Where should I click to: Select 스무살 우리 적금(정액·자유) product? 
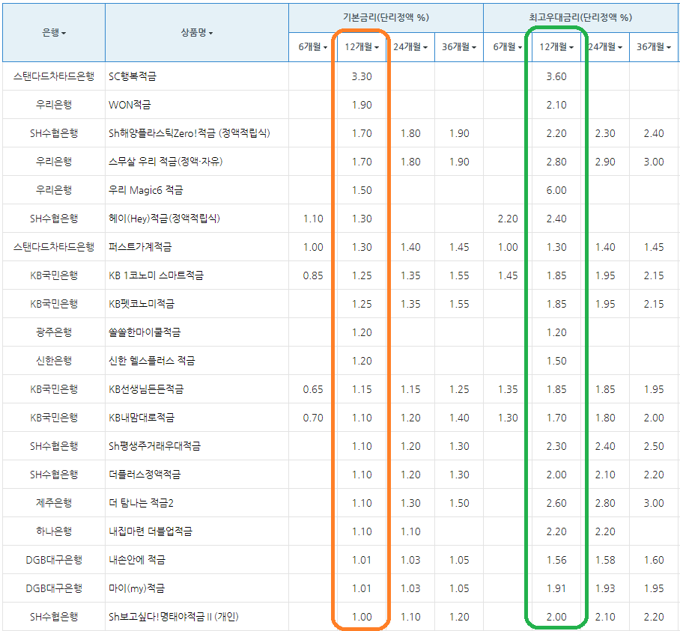(x=166, y=162)
